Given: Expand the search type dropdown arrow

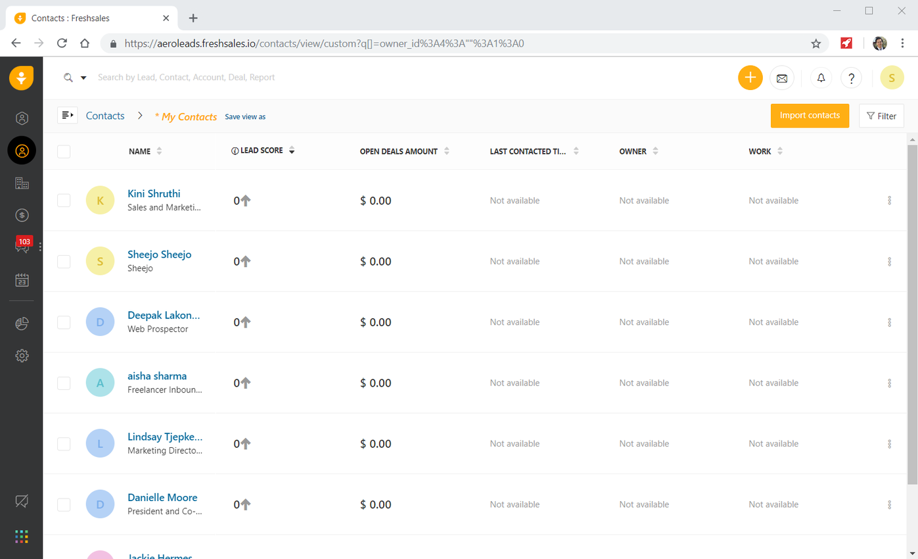Looking at the screenshot, I should point(83,78).
